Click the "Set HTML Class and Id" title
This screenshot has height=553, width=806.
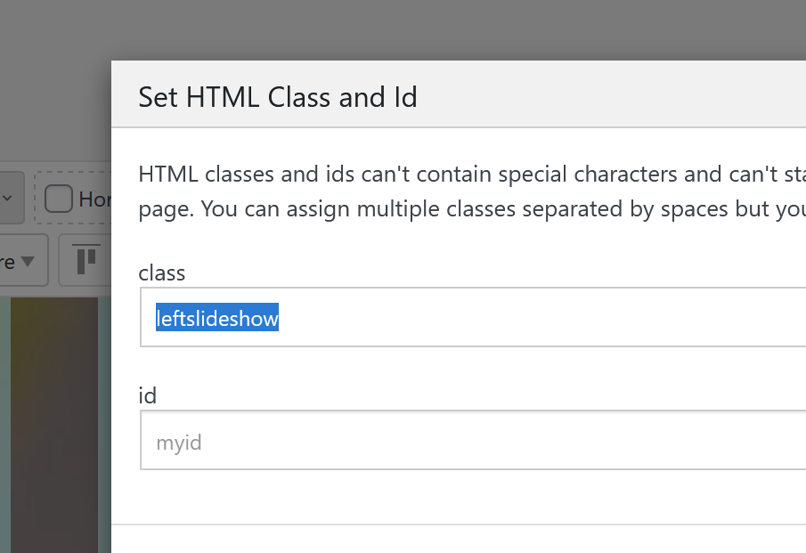pyautogui.click(x=278, y=96)
